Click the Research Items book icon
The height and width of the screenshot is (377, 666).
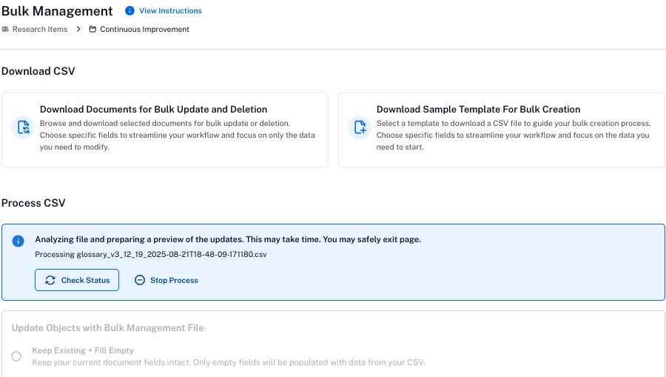[x=5, y=30]
